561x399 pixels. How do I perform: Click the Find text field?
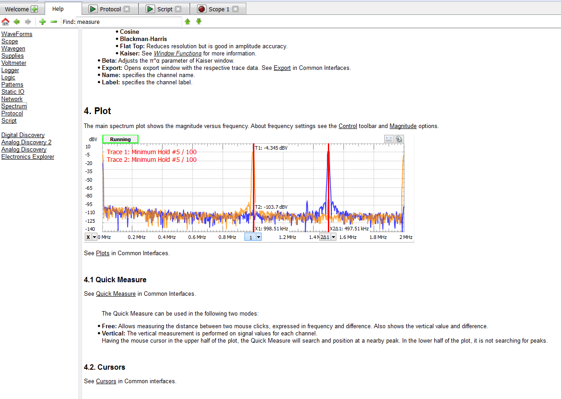129,22
